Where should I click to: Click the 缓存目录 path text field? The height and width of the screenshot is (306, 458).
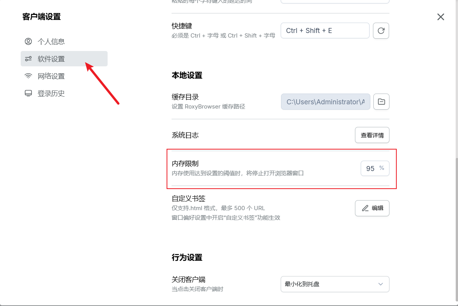[326, 102]
